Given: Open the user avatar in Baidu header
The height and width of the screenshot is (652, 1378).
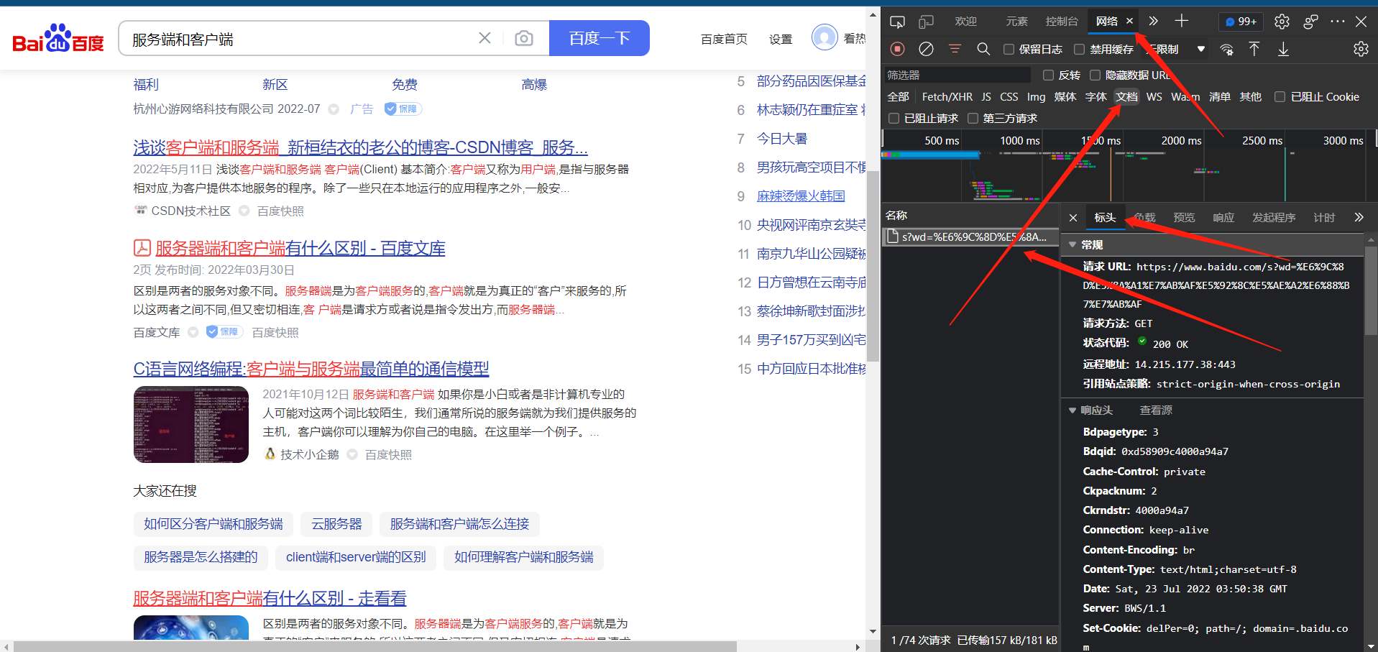Looking at the screenshot, I should tap(824, 37).
